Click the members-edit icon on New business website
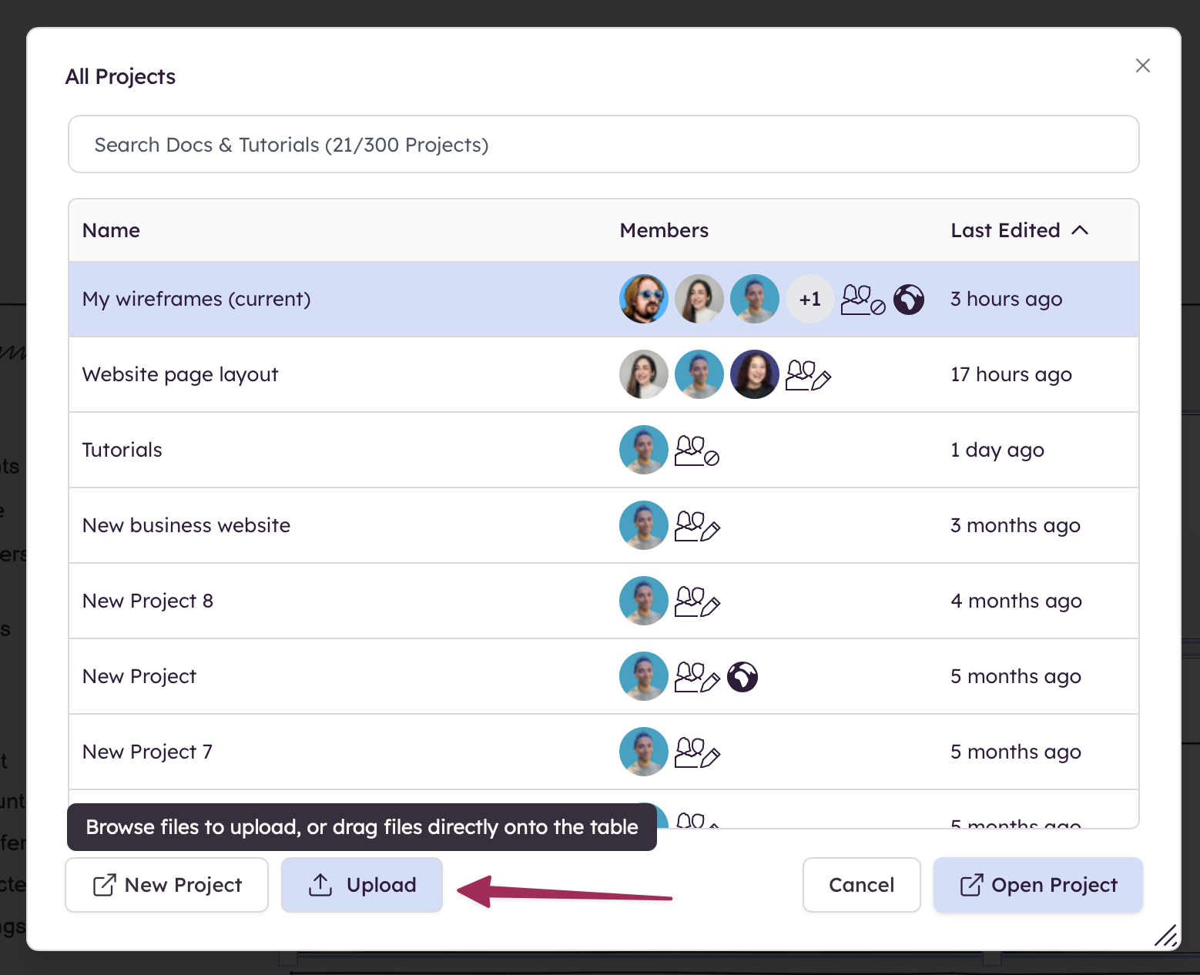The height and width of the screenshot is (975, 1200). coord(698,526)
